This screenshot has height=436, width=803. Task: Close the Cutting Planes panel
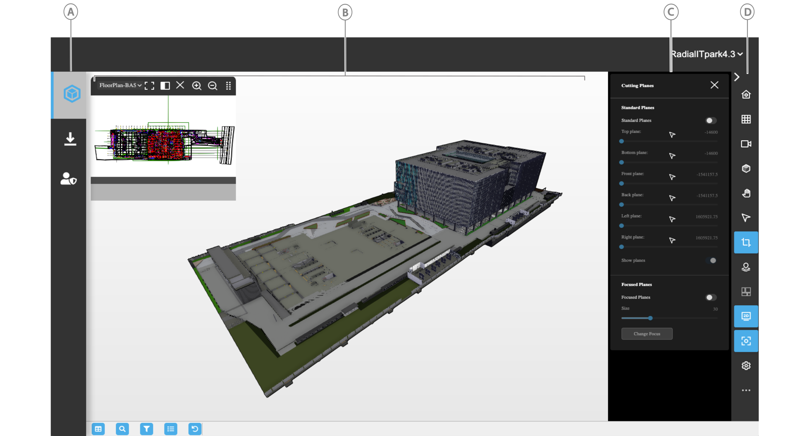(x=714, y=85)
